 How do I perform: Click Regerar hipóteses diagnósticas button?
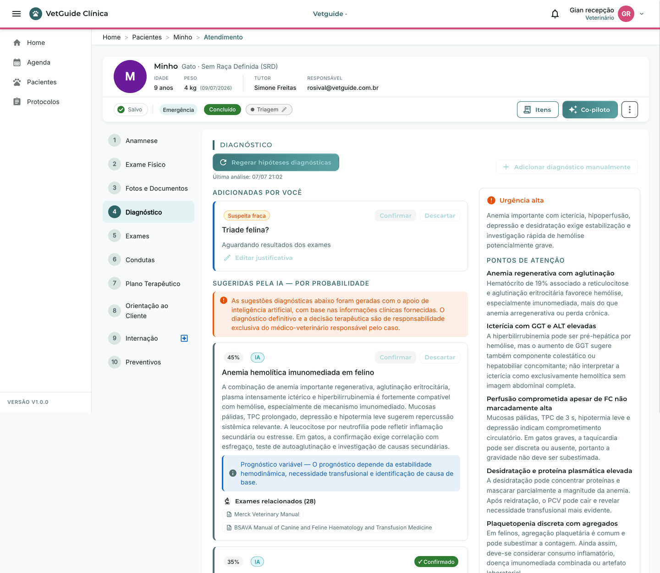pyautogui.click(x=276, y=162)
